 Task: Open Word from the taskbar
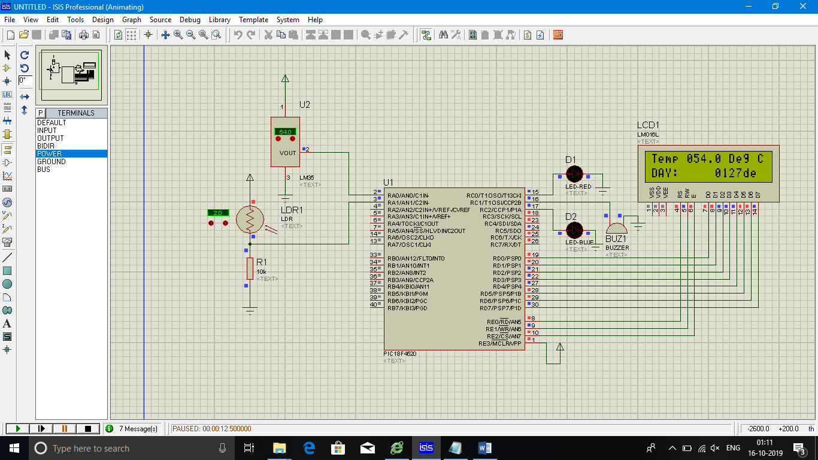[x=485, y=447]
